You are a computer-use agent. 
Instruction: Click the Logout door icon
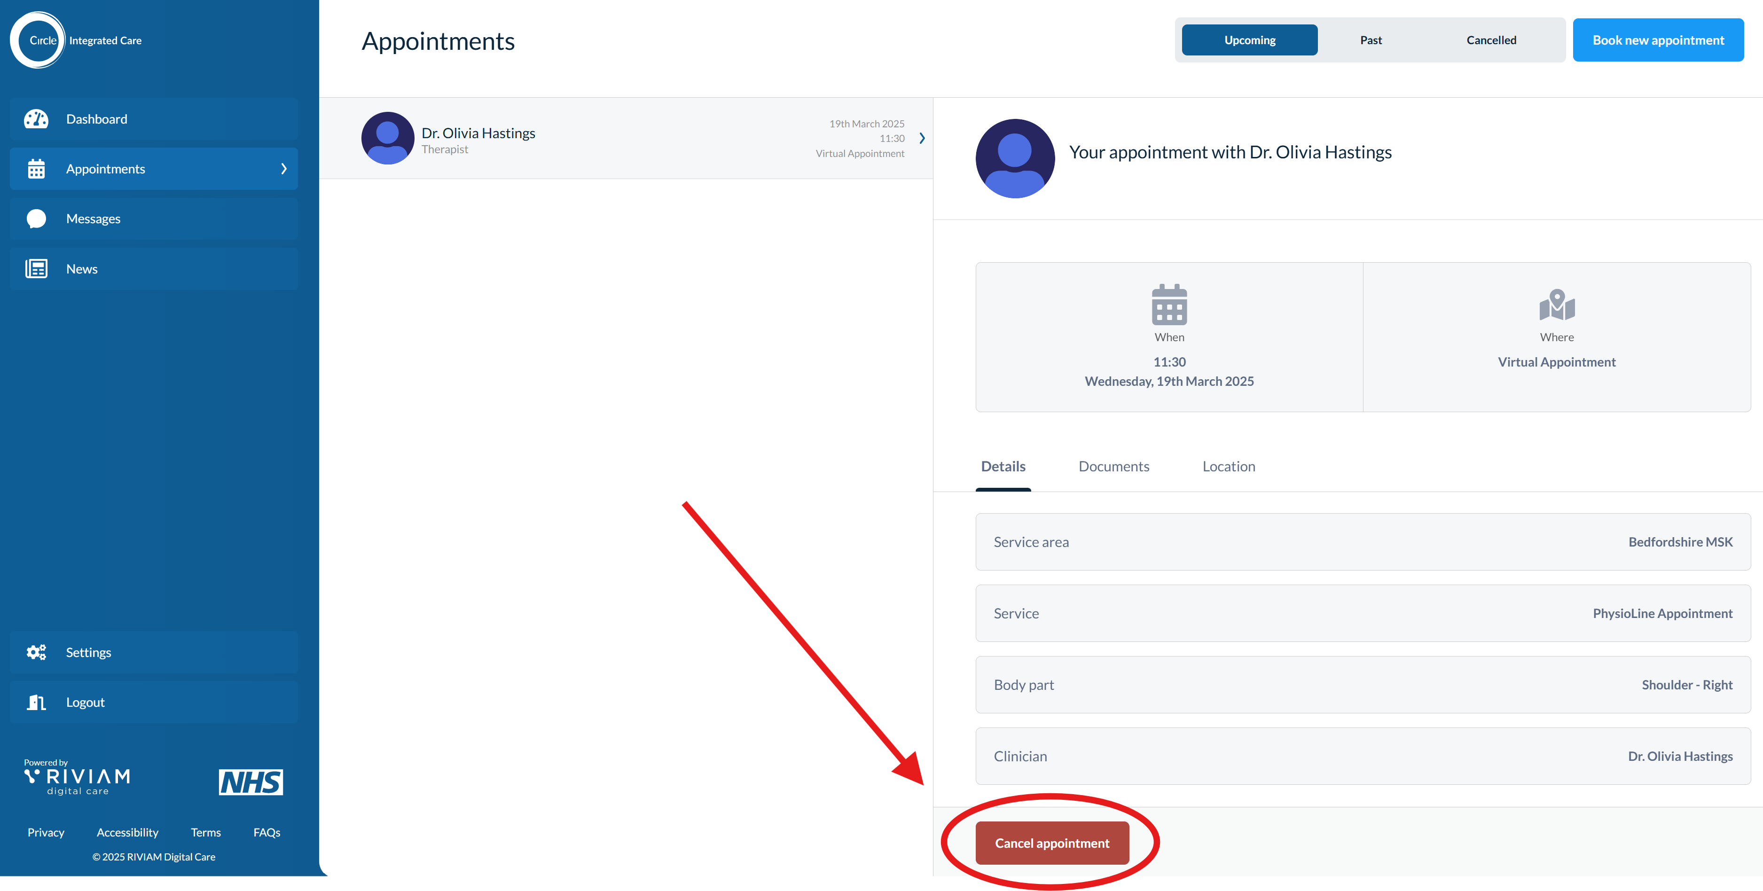[x=36, y=702]
